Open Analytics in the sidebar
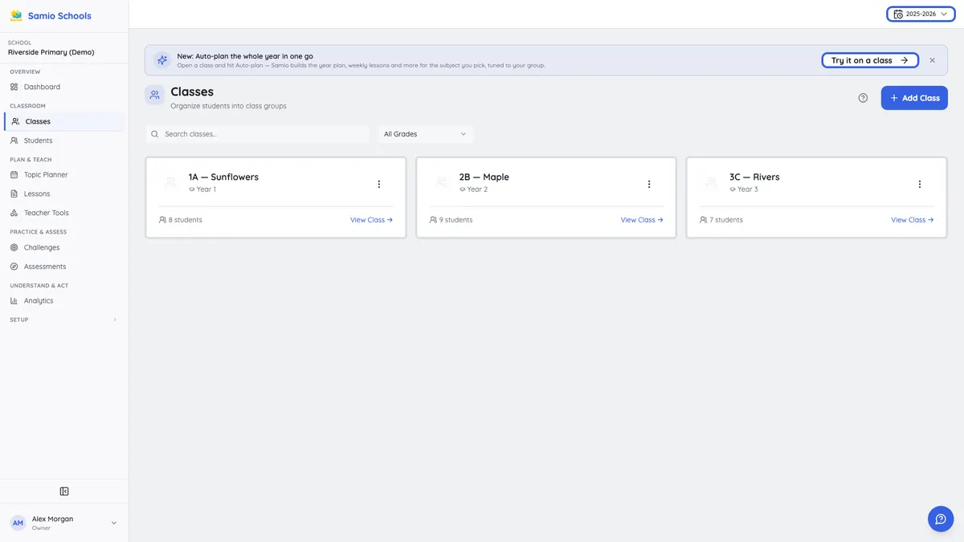Image resolution: width=964 pixels, height=542 pixels. (63, 300)
